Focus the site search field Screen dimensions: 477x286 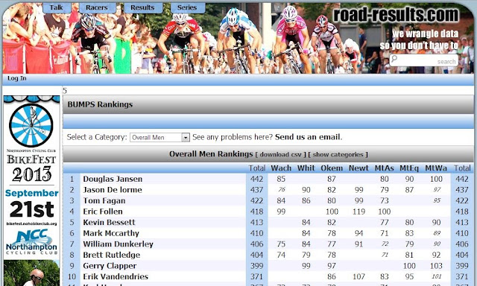[x=424, y=60]
